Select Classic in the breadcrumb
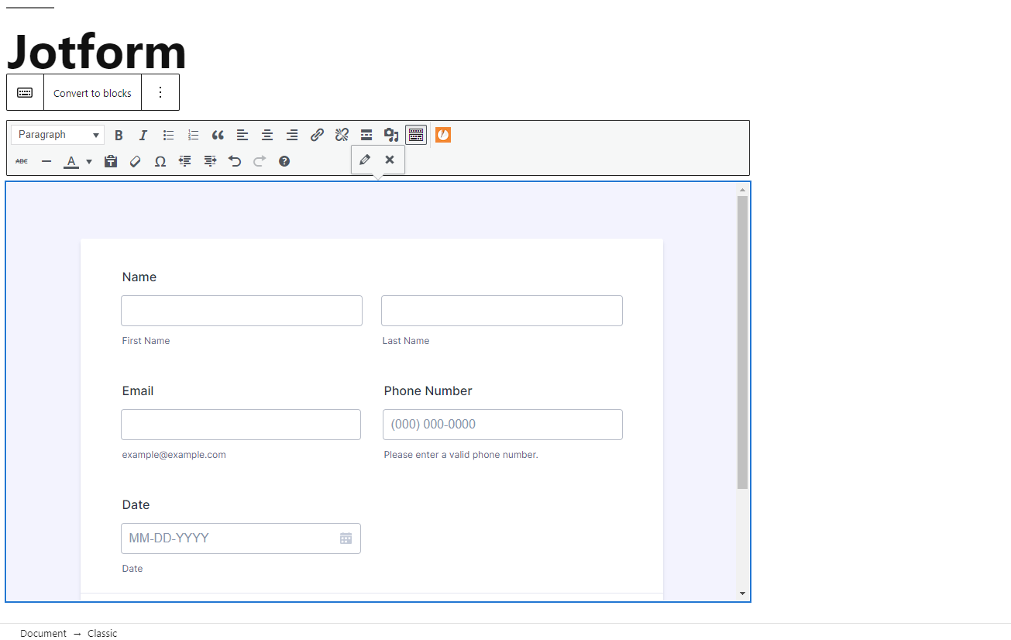The image size is (1011, 640). click(x=102, y=633)
